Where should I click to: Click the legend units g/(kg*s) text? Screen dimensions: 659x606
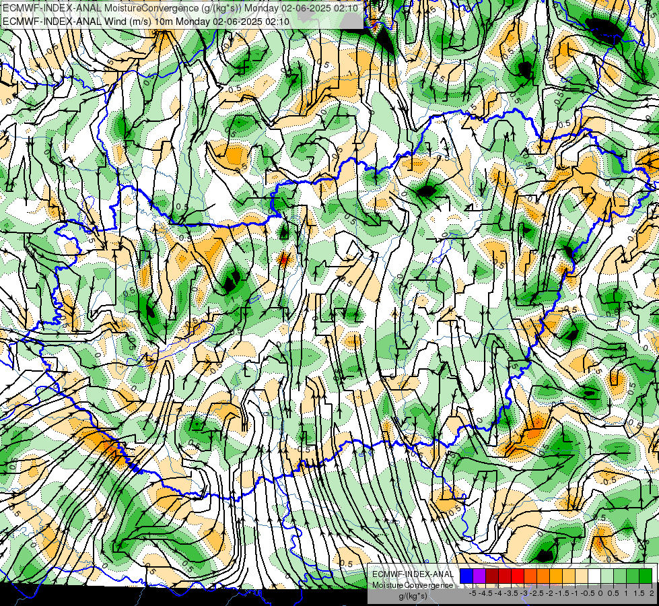[413, 596]
